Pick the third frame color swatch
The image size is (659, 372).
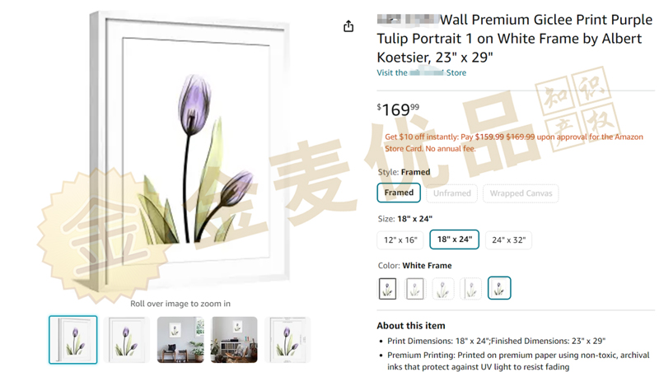click(x=442, y=288)
